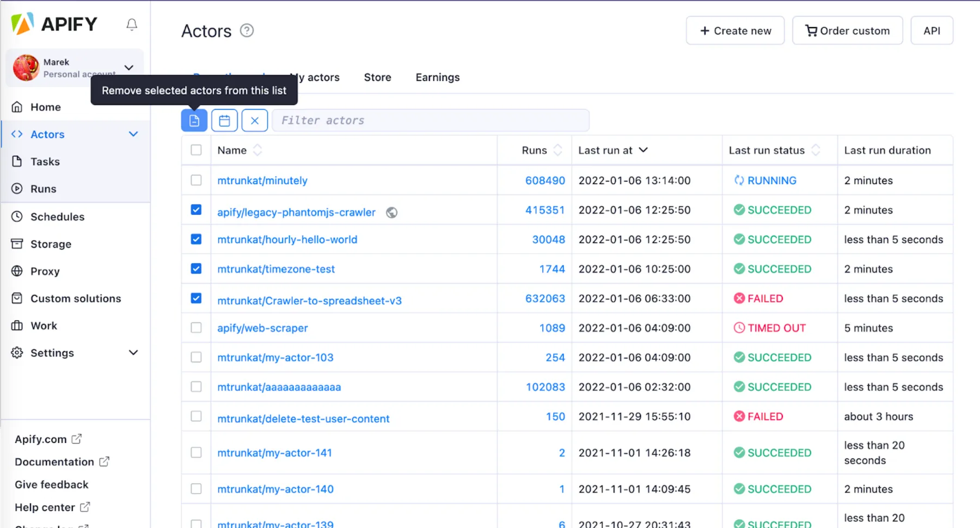The width and height of the screenshot is (980, 528).
Task: Toggle Last run at sort arrow
Action: point(643,150)
